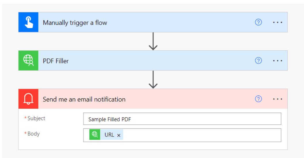304x158 pixels.
Task: Click the Subject field containing Sample Filled PDF
Action: (x=182, y=119)
